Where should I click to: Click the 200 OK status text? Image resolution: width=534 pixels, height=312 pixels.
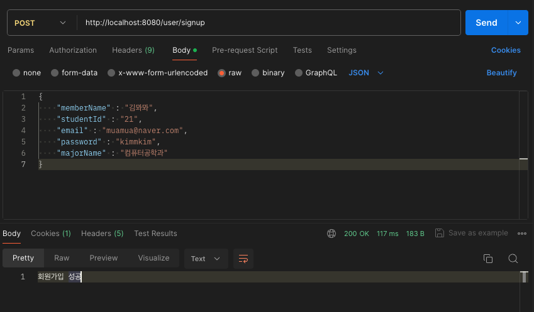pos(356,234)
